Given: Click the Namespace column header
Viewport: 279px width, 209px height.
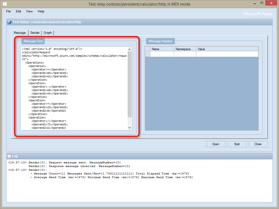Looking at the screenshot, I should [x=185, y=49].
